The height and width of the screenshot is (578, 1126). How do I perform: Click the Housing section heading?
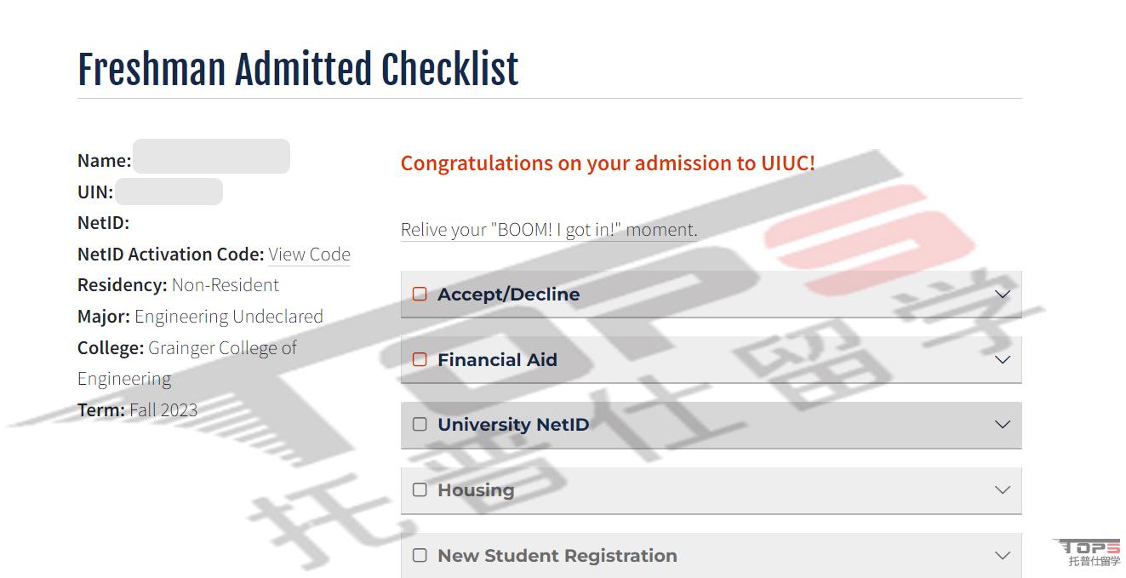click(476, 490)
